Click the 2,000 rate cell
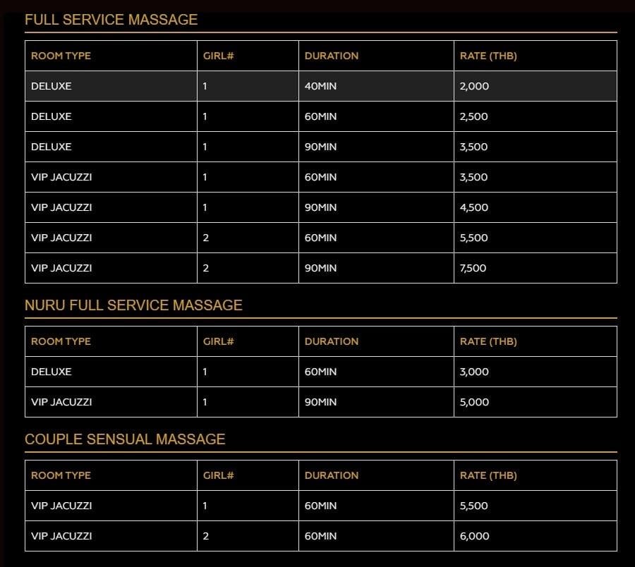 click(474, 86)
